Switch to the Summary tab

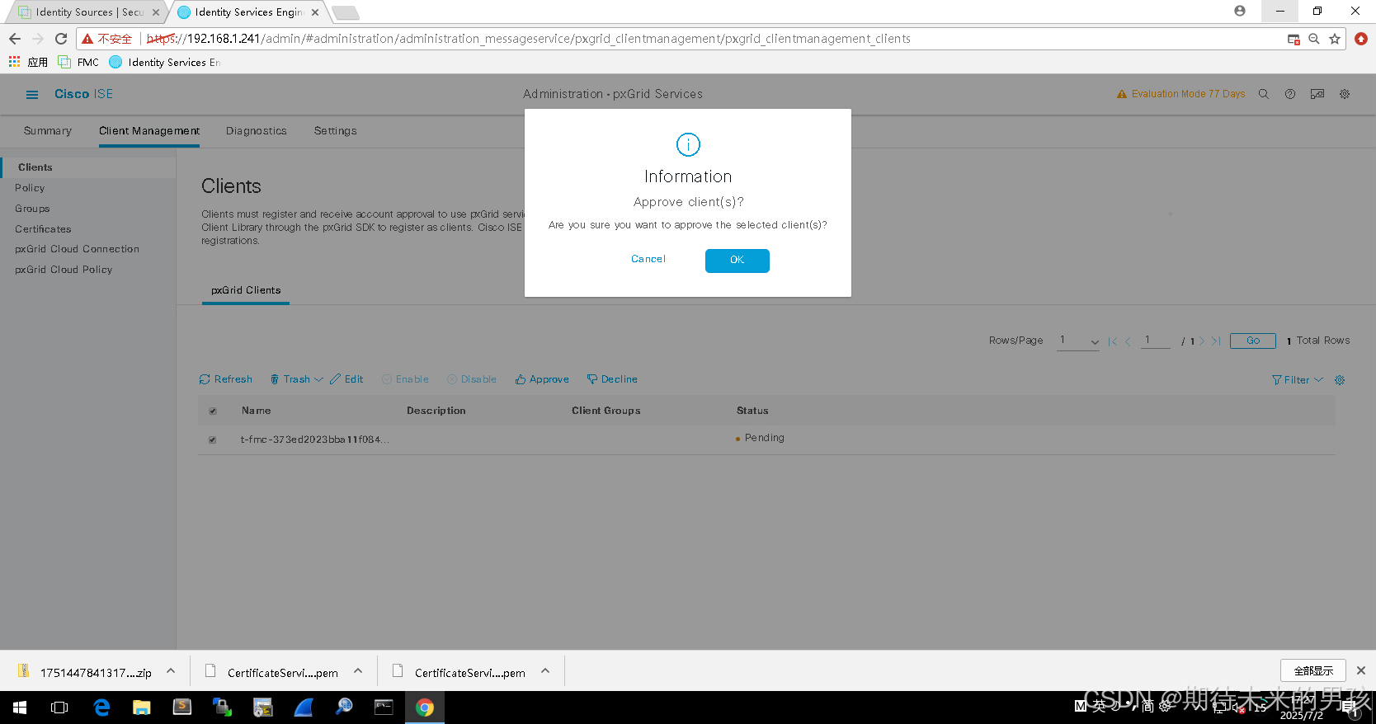(x=48, y=131)
